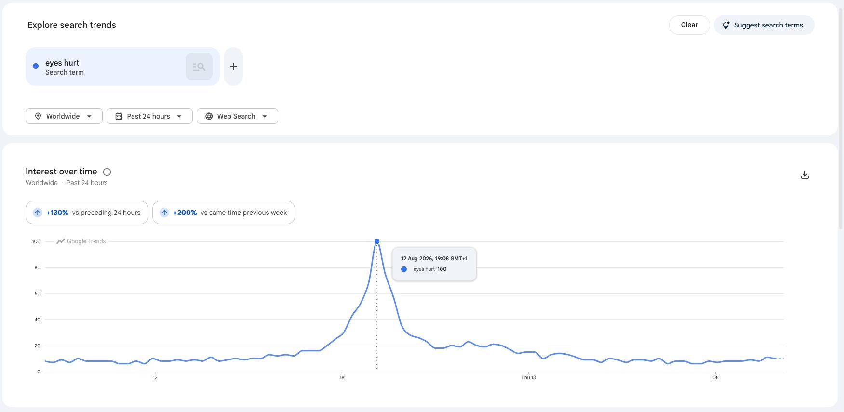Screen dimensions: 844x412
Task: Click the sparkle icon in Suggest search terms
Action: tap(726, 25)
